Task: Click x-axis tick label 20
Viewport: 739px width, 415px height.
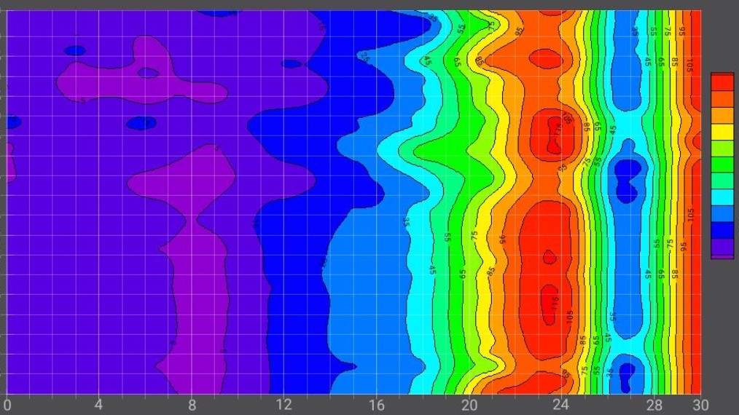Action: tap(469, 405)
